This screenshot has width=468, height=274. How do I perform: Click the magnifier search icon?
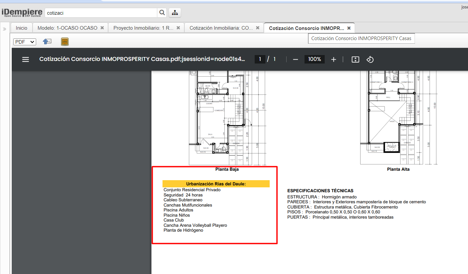click(x=162, y=13)
